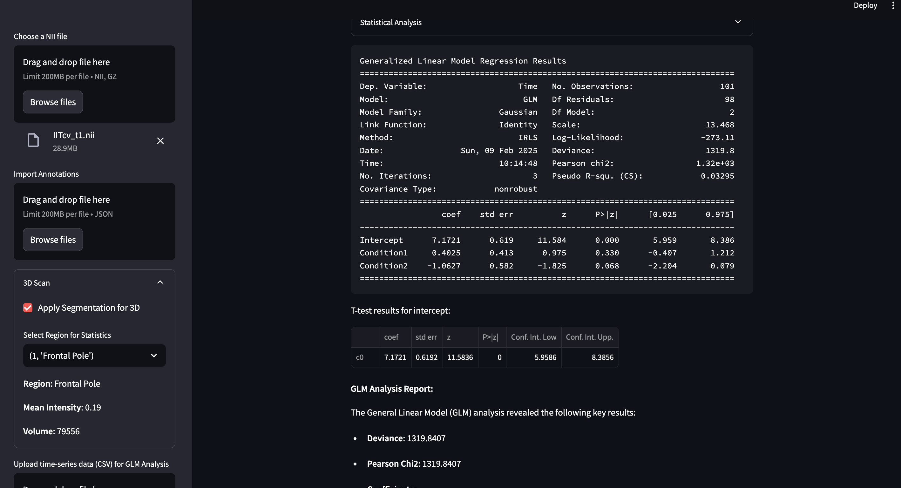Open the three-dot main menu
The width and height of the screenshot is (901, 488).
tap(893, 5)
